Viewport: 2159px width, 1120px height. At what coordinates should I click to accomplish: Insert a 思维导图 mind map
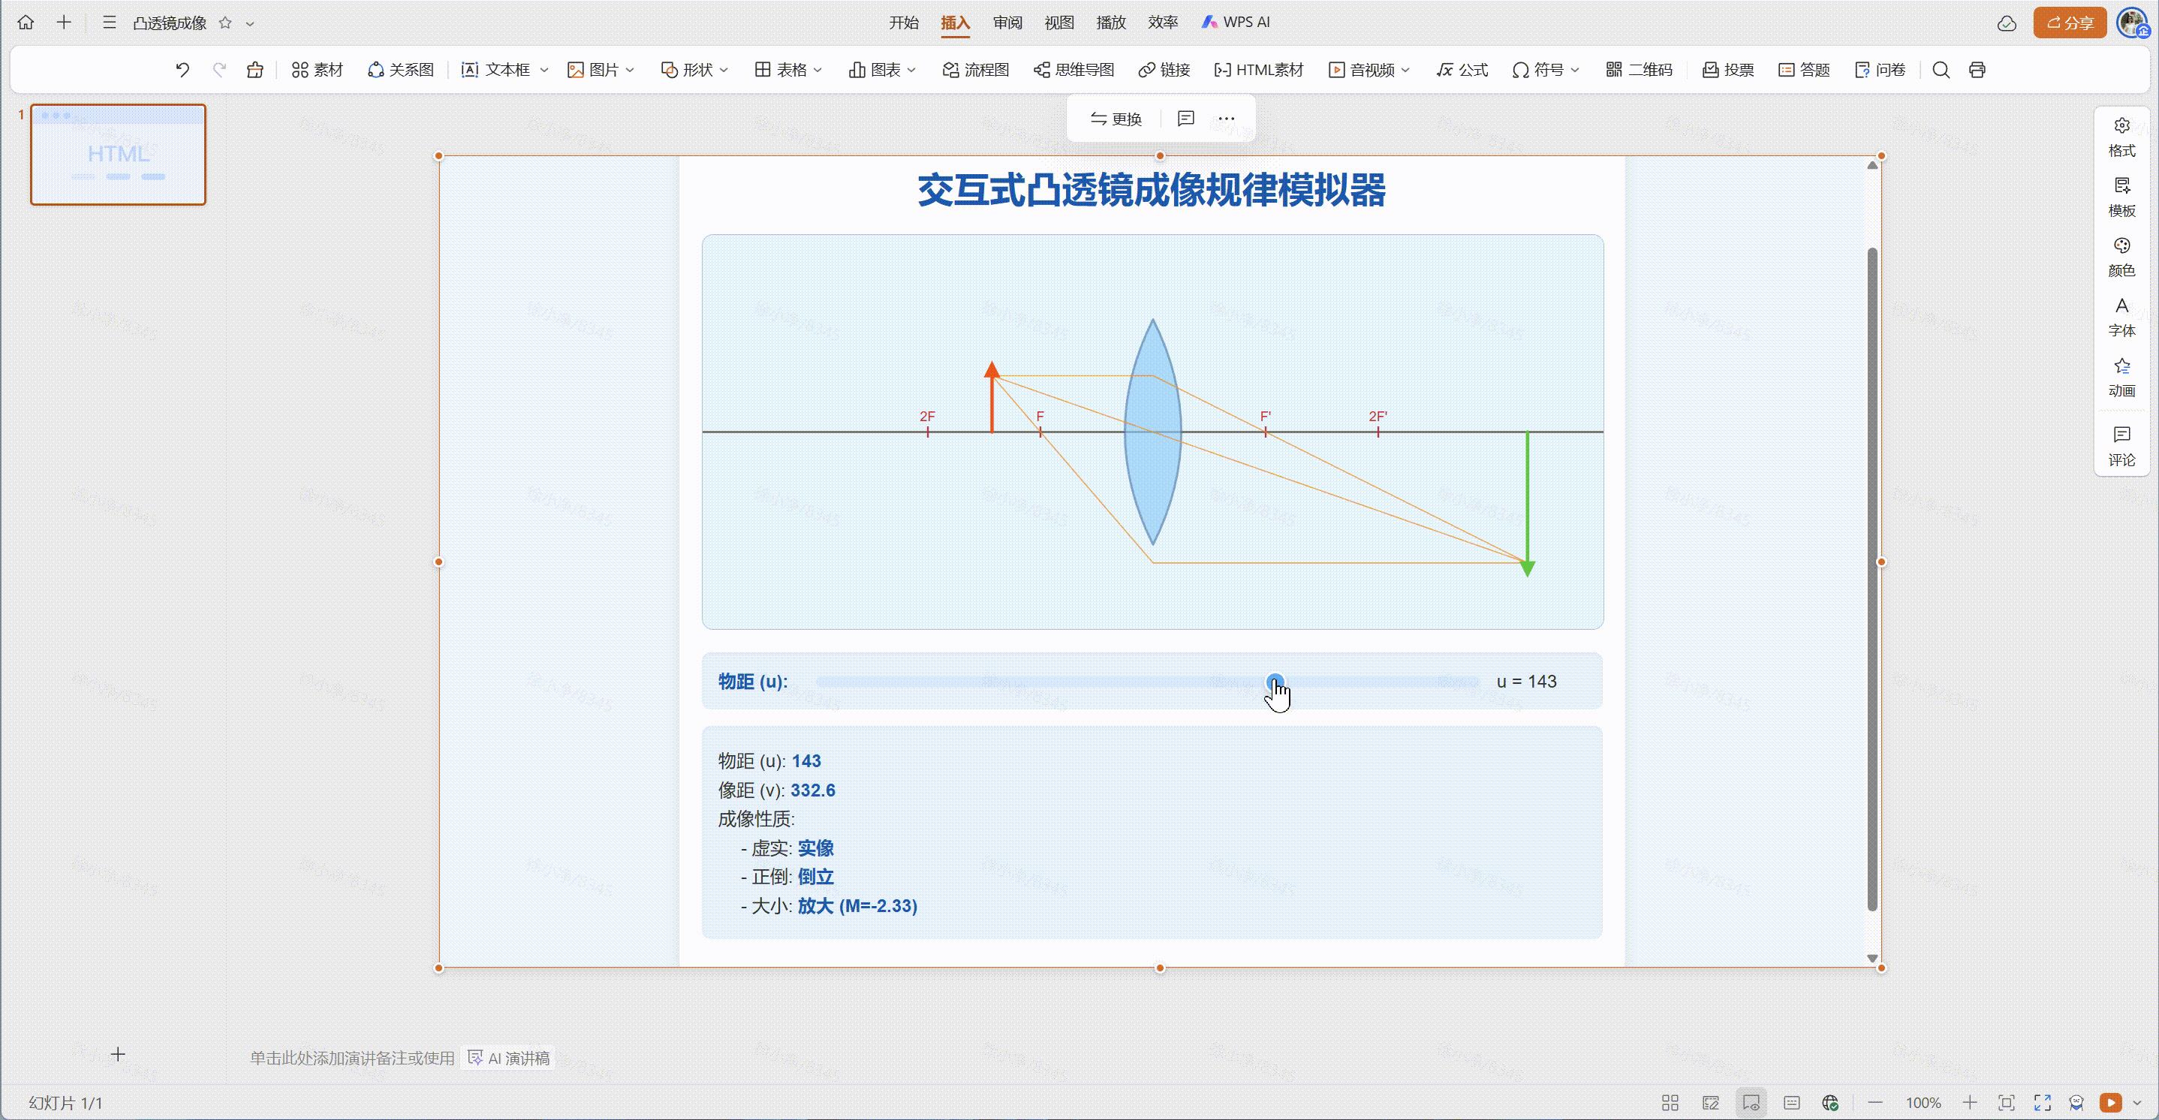tap(1073, 70)
